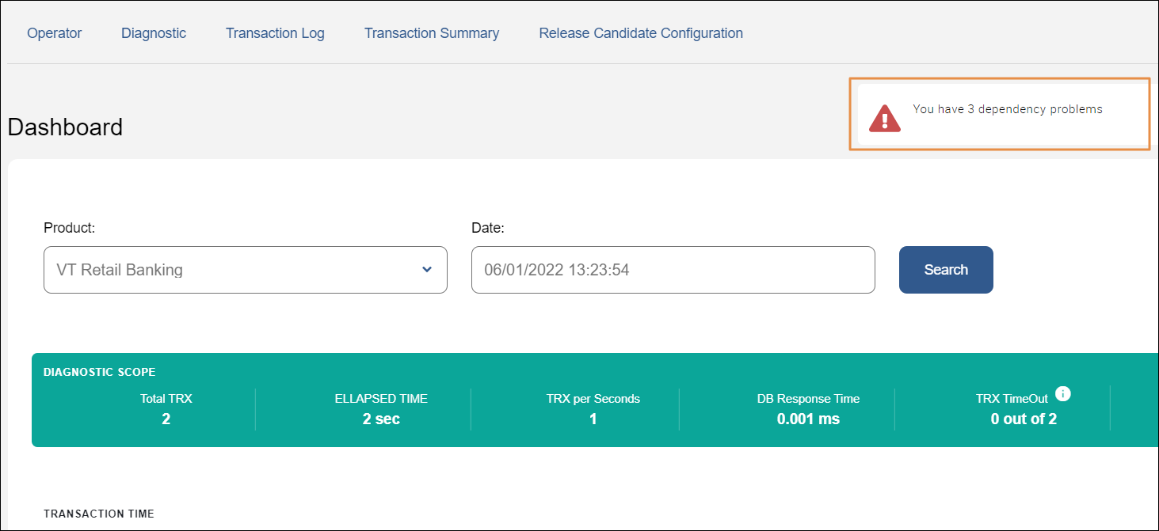
Task: Click the Dashboard page heading
Action: (x=65, y=127)
